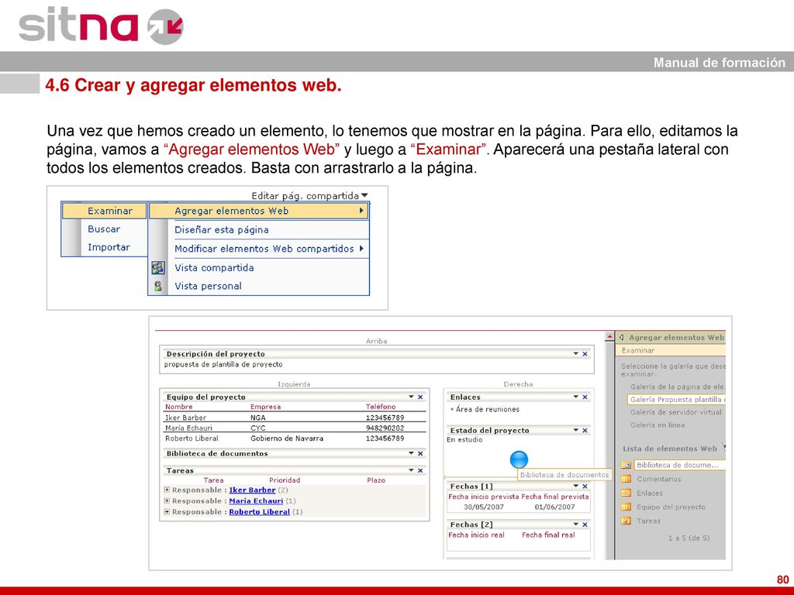Expand the Responsable Roberto Liberal group
Image resolution: width=794 pixels, height=595 pixels.
point(167,511)
